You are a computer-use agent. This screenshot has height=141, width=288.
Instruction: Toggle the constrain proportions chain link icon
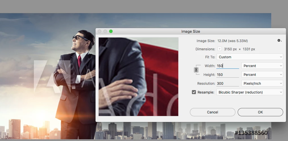tap(196, 70)
